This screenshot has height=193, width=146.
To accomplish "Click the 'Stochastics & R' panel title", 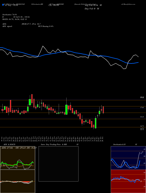I will point(119,144).
